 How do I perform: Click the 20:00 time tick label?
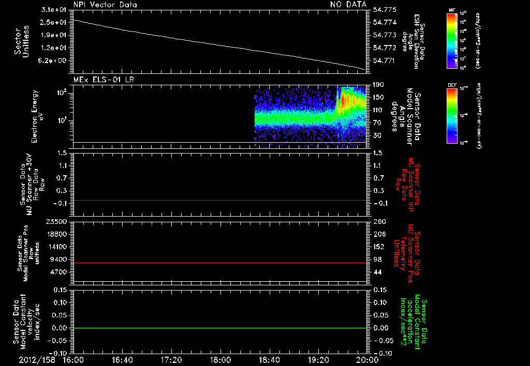pyautogui.click(x=367, y=360)
